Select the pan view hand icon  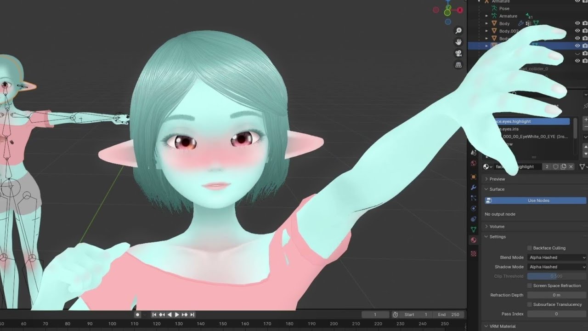[x=458, y=42]
